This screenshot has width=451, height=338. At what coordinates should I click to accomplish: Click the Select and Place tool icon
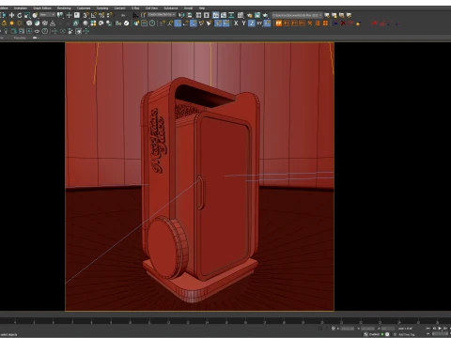(x=35, y=15)
